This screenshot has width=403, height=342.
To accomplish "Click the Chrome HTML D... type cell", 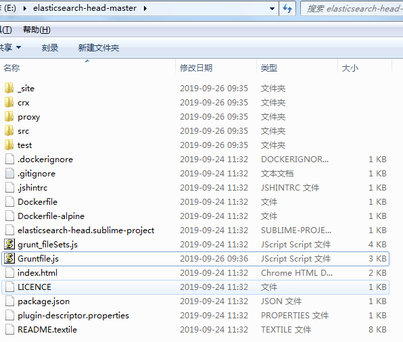I will (297, 272).
